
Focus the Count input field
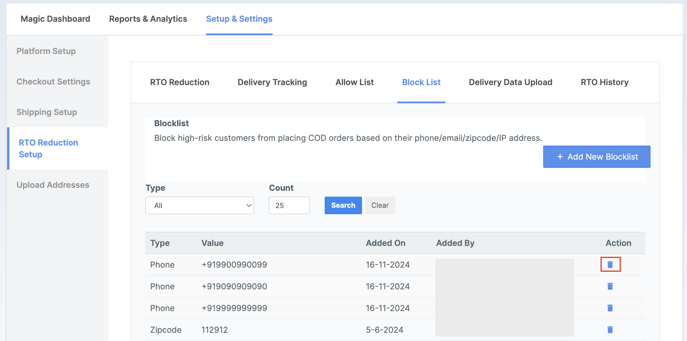[289, 205]
